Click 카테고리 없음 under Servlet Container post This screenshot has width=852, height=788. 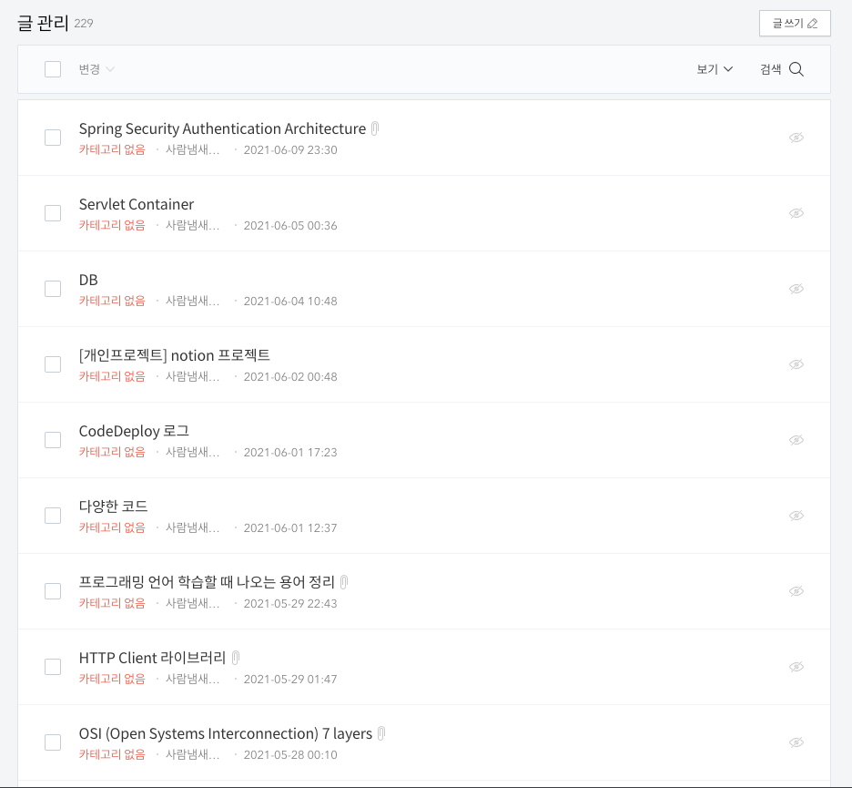pyautogui.click(x=112, y=226)
